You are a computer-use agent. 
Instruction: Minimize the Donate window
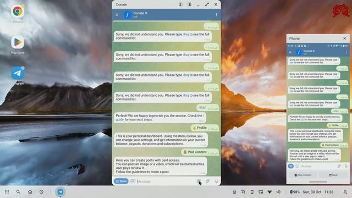(x=198, y=4)
